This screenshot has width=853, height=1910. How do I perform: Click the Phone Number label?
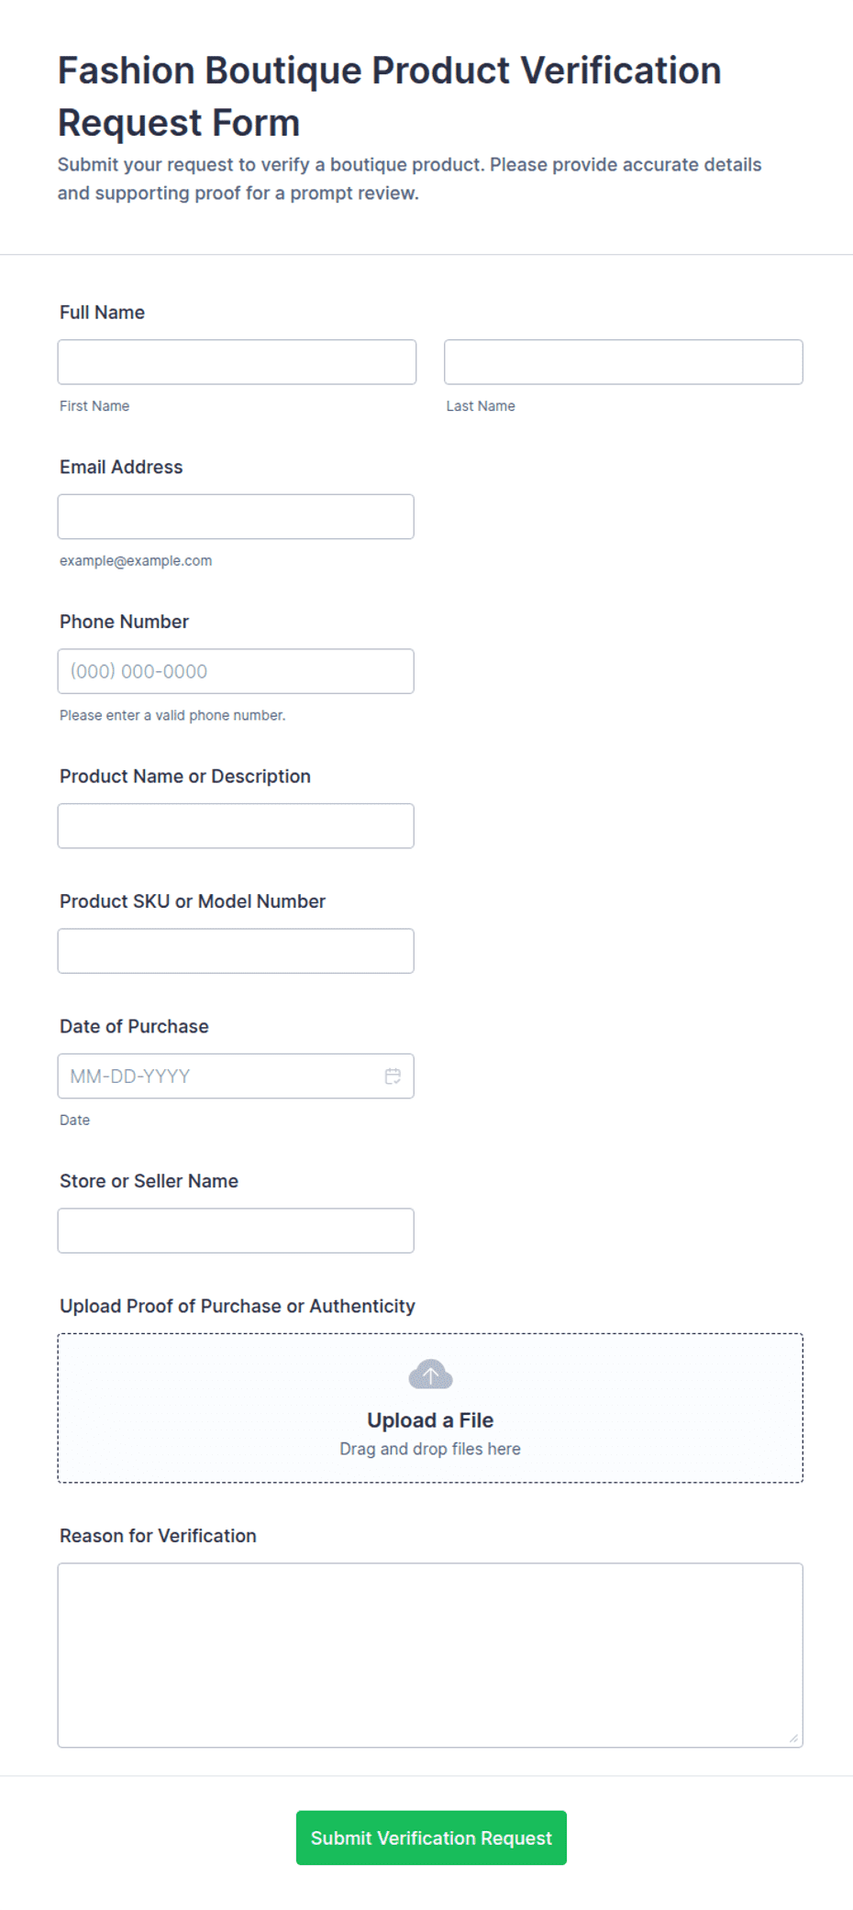(x=124, y=622)
